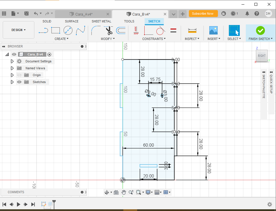276x211 pixels.
Task: Apply the Tangent constraint
Action: click(160, 30)
